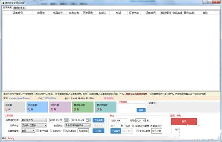Click the 电话 column header
Screen dimensions: 222x142
(x=118, y=13)
